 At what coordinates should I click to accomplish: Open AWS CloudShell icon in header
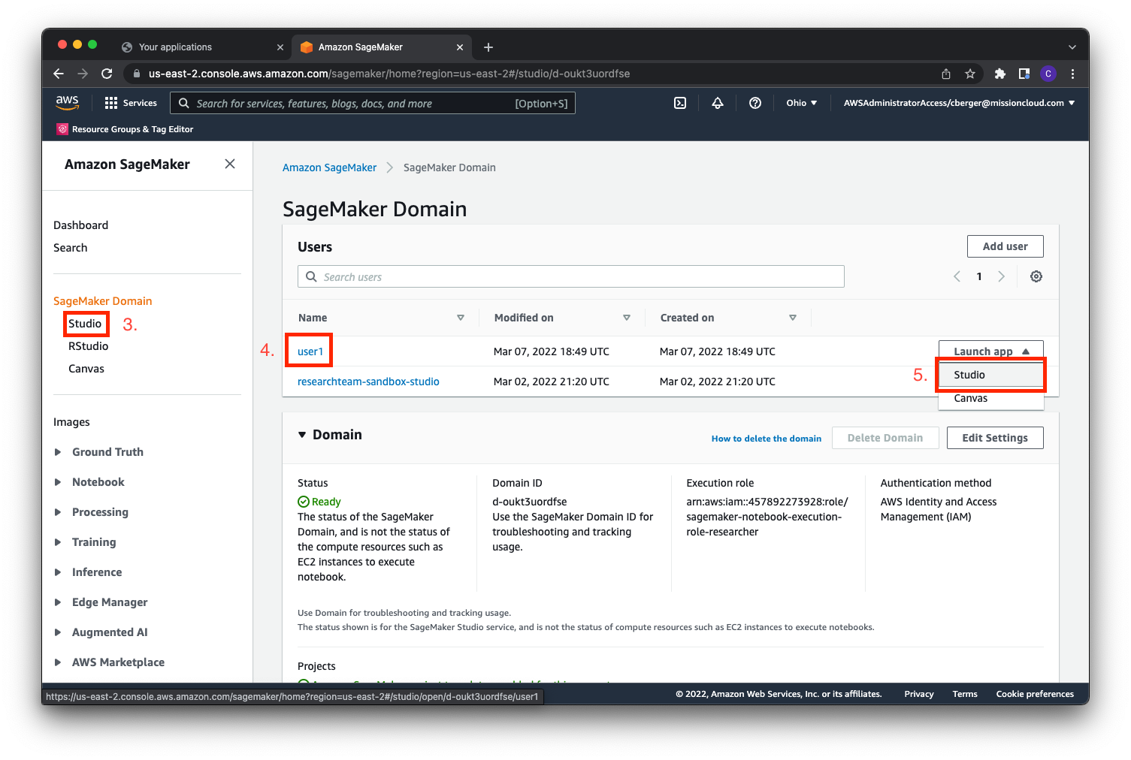tap(680, 103)
